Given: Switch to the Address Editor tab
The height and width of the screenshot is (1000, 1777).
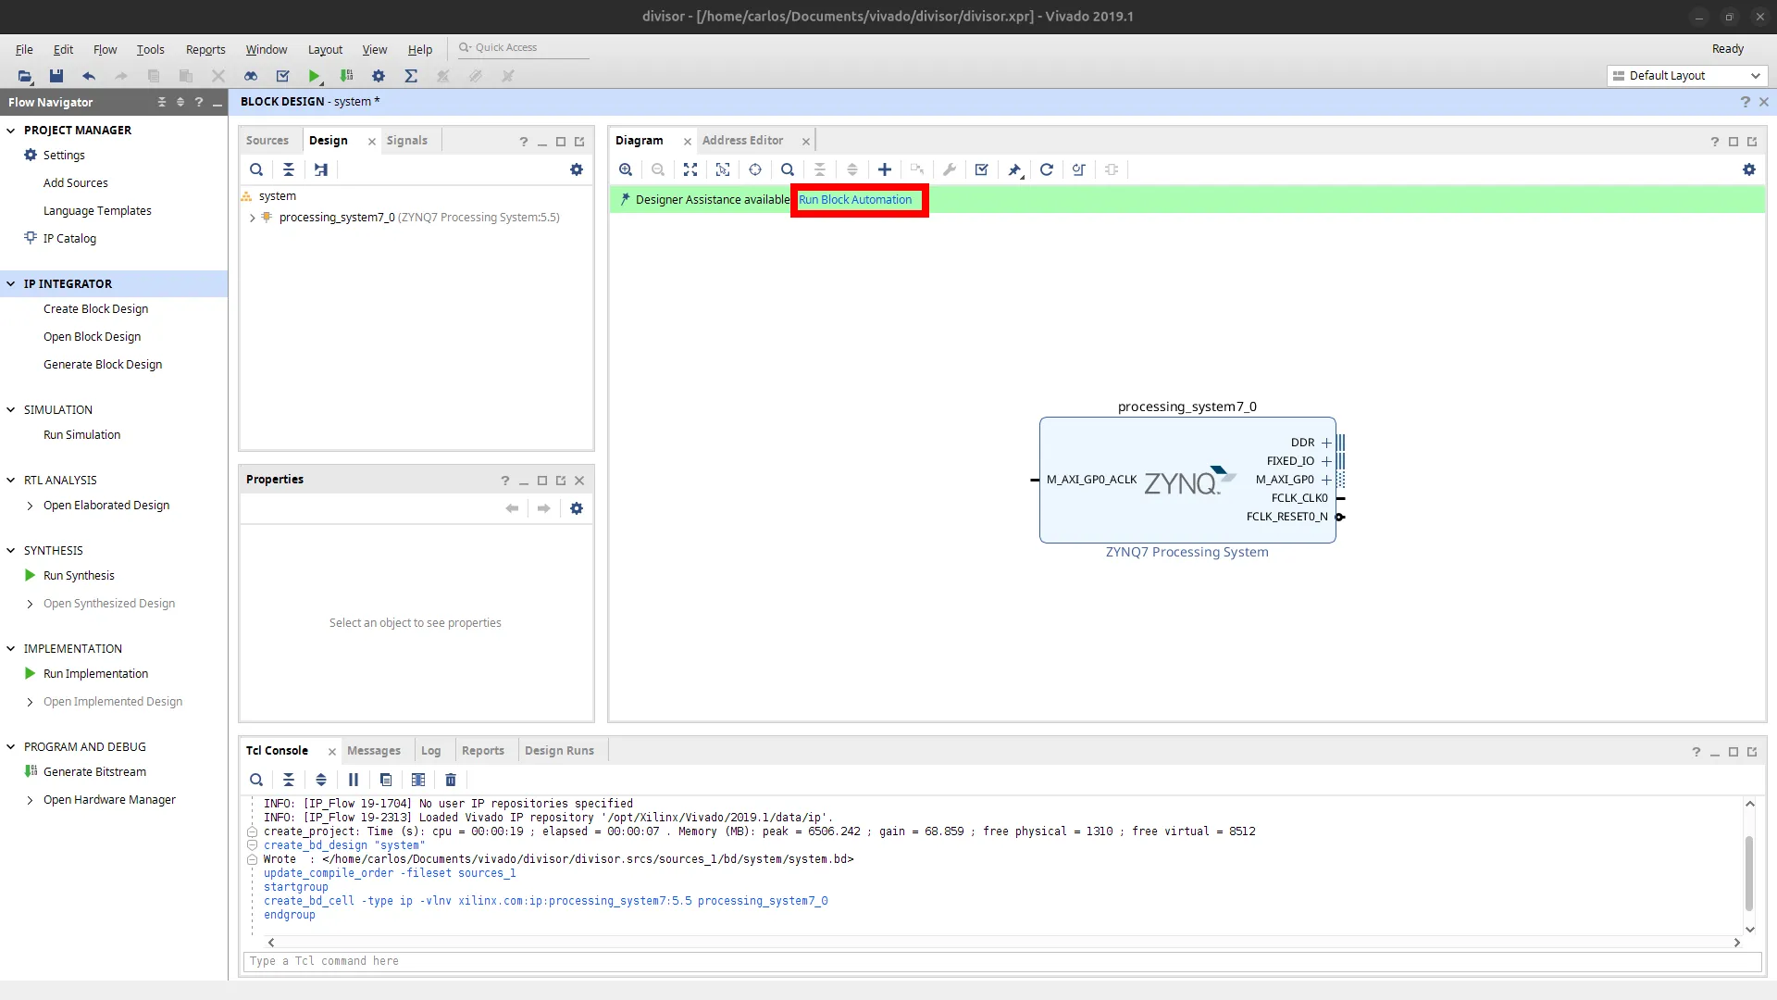Looking at the screenshot, I should pos(742,141).
